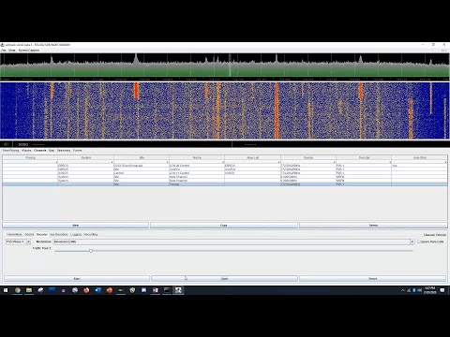The image size is (450, 337).
Task: Click the green shield taskbar icon
Action: (132, 290)
